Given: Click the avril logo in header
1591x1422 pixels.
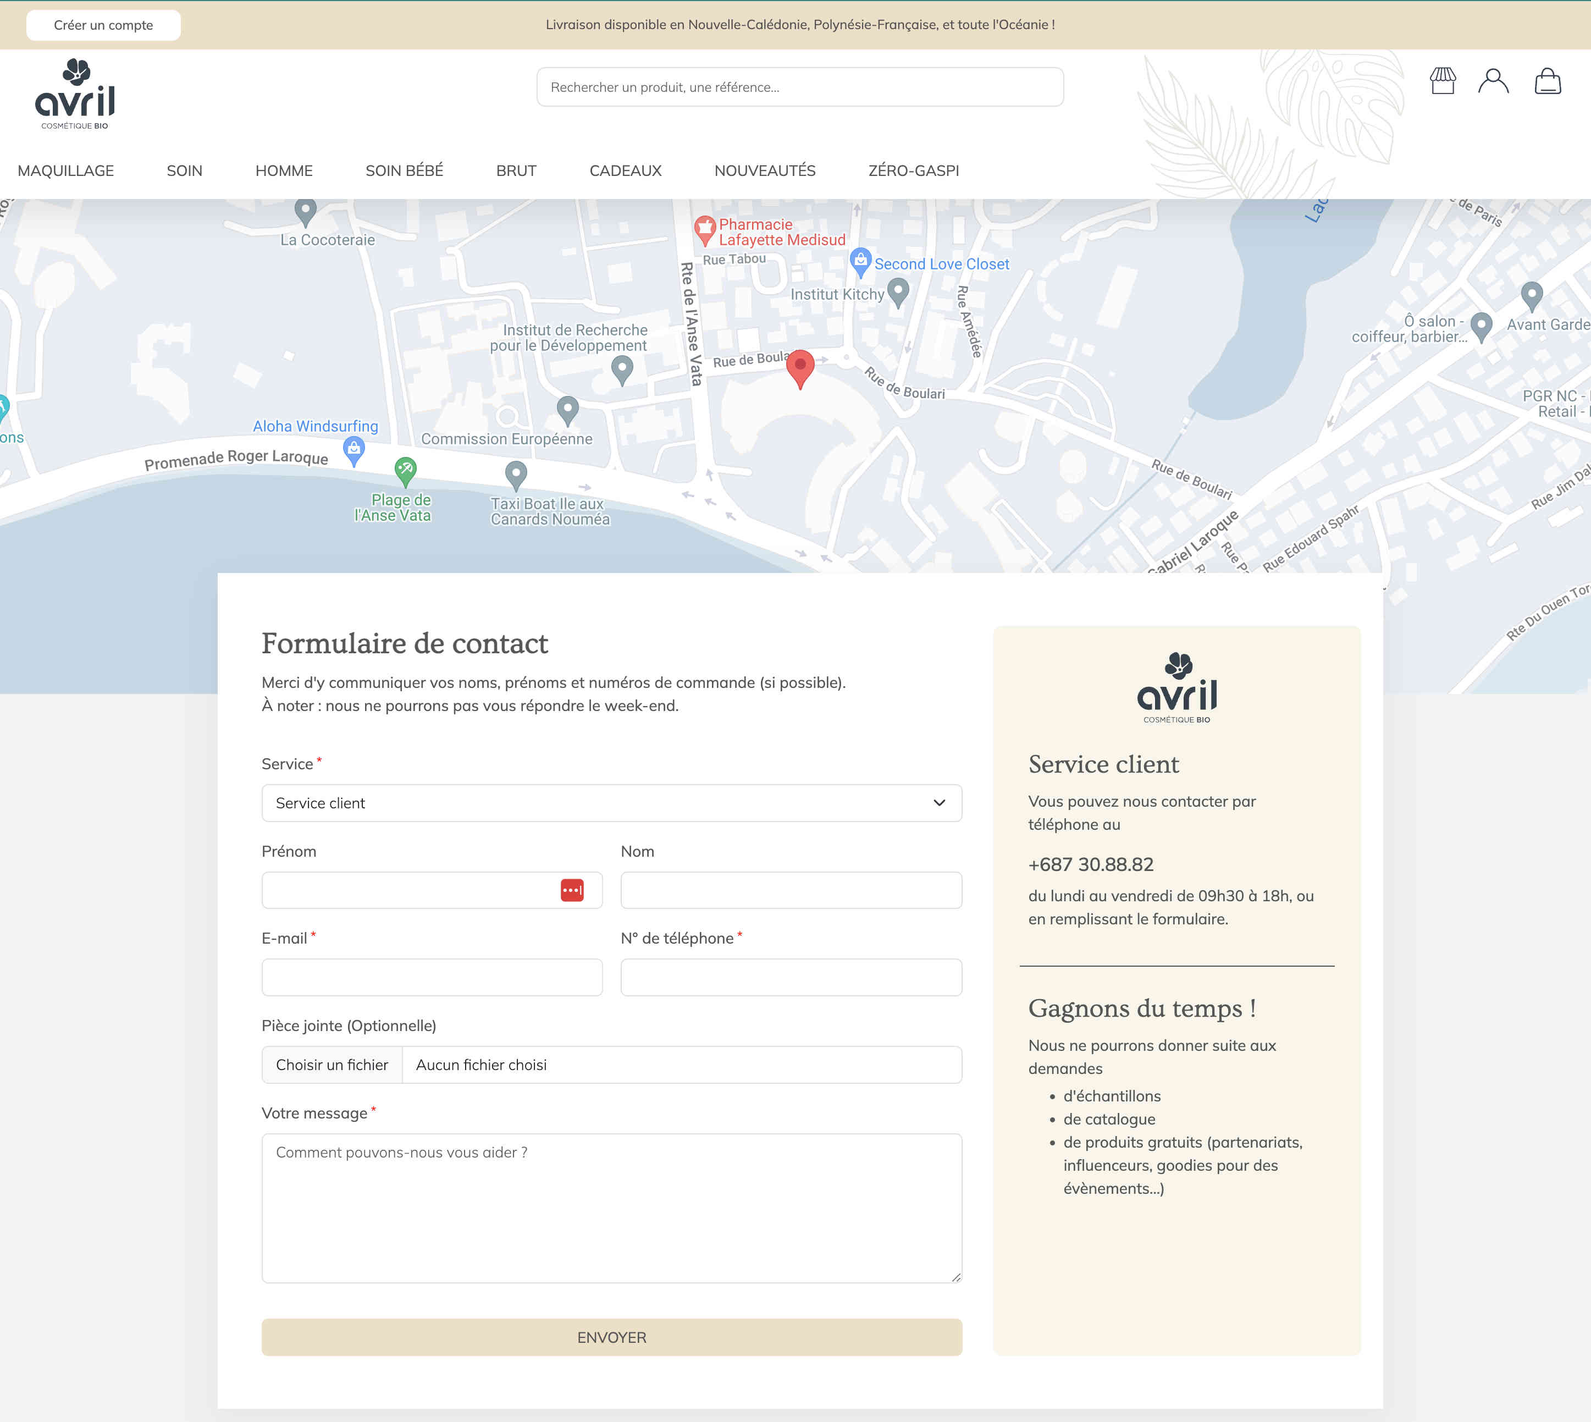Looking at the screenshot, I should [x=75, y=95].
